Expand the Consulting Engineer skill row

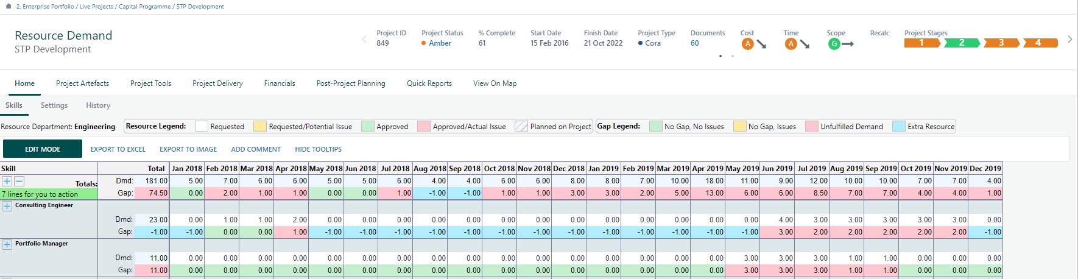(x=7, y=206)
